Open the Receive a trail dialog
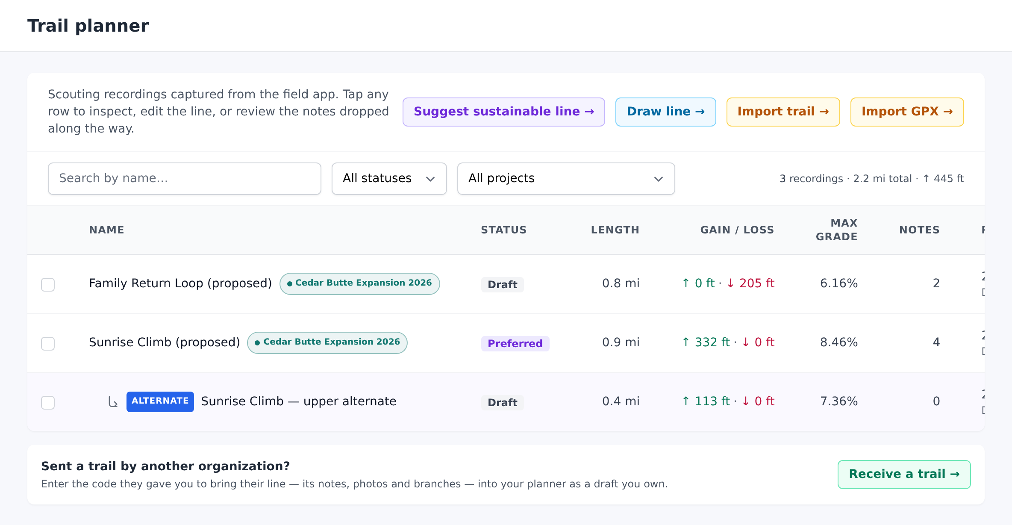This screenshot has width=1012, height=525. (904, 475)
